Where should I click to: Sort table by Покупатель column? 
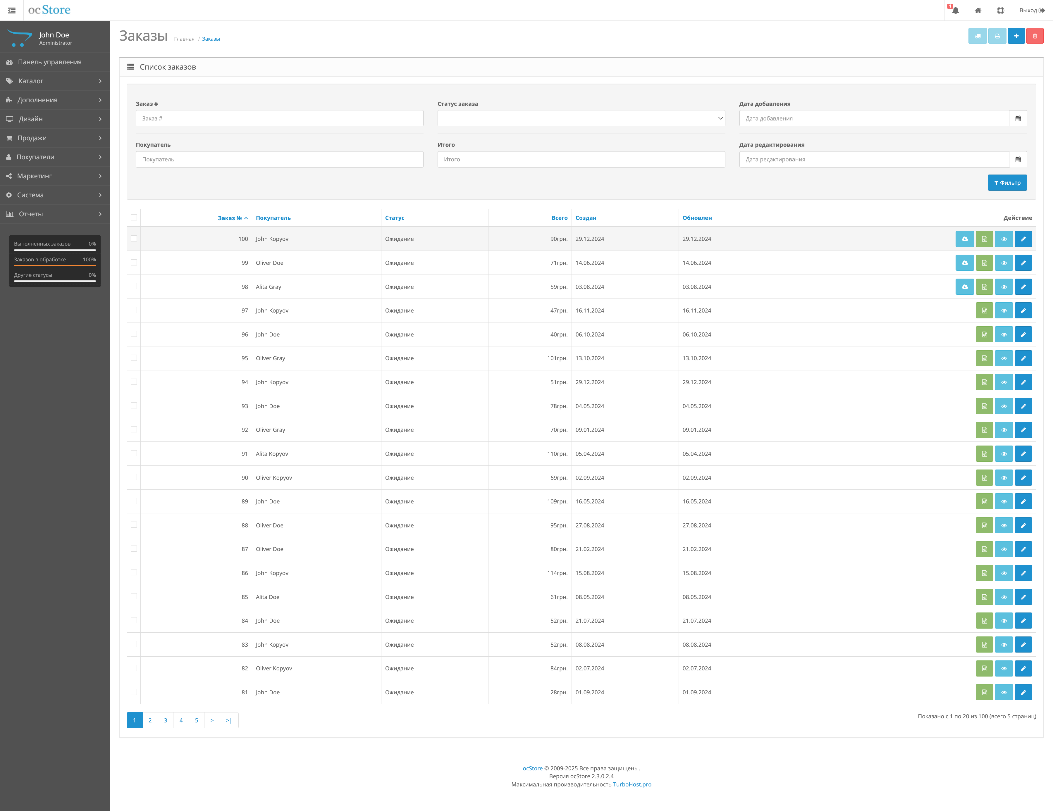click(x=273, y=218)
